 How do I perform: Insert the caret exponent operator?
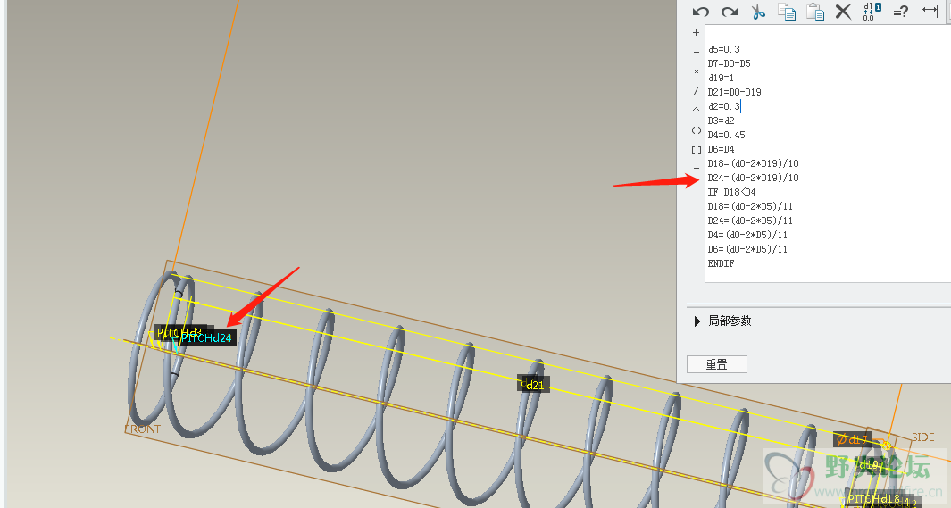click(696, 110)
